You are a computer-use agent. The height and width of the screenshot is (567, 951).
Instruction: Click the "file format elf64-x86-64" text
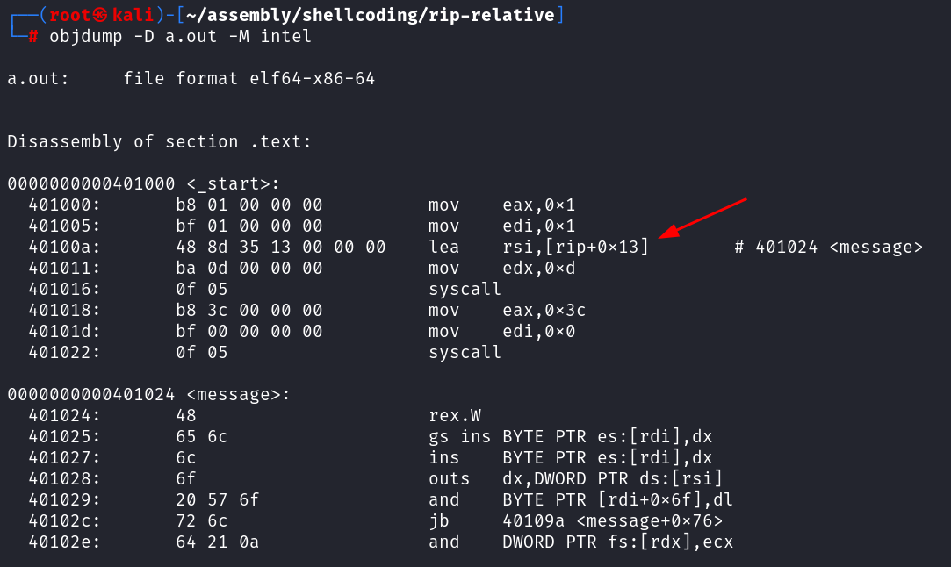point(249,79)
